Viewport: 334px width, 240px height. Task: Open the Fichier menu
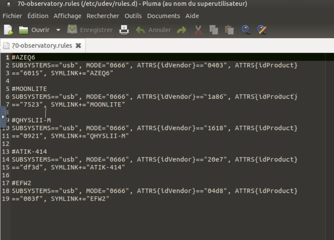[x=12, y=16]
